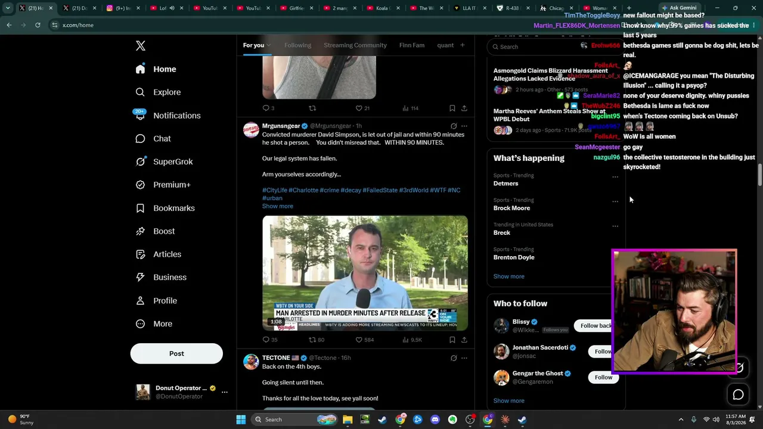Open more options for Breck trend
Image resolution: width=763 pixels, height=429 pixels.
(615, 226)
